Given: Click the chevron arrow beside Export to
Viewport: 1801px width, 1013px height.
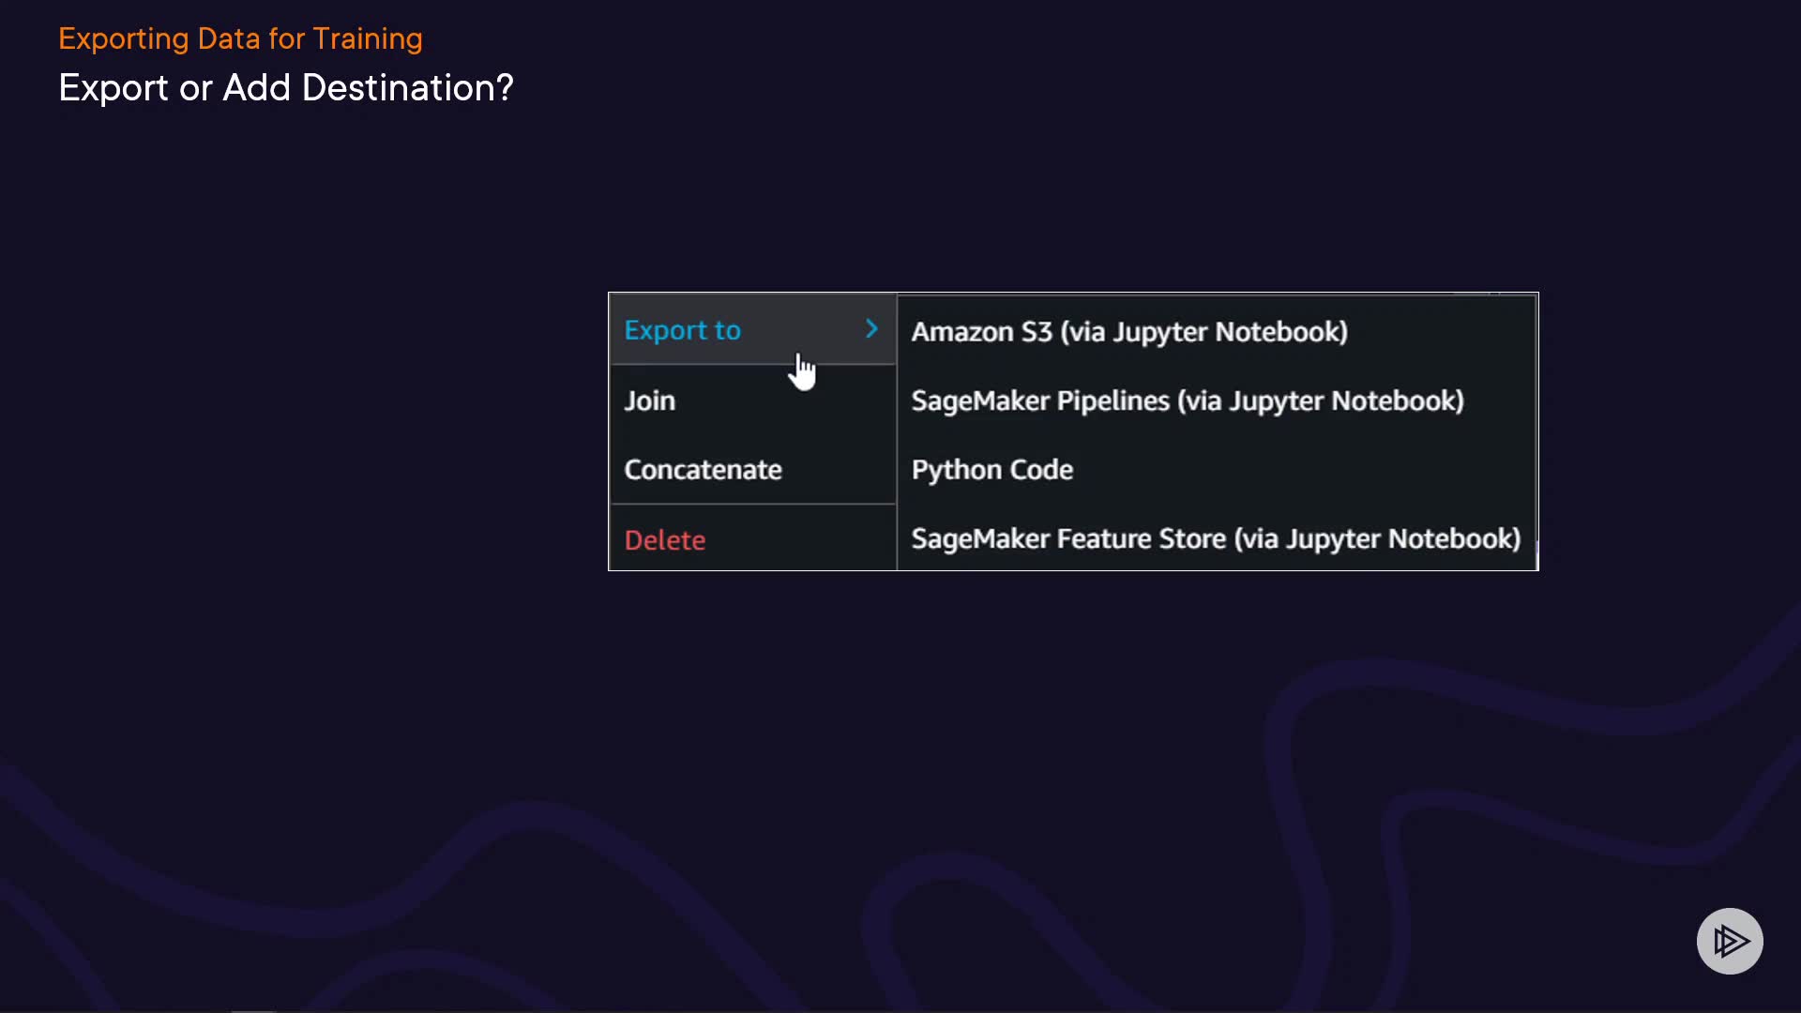Looking at the screenshot, I should click(x=871, y=329).
